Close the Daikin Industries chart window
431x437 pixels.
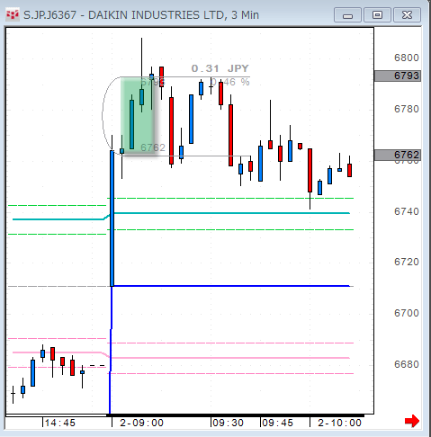click(x=407, y=15)
